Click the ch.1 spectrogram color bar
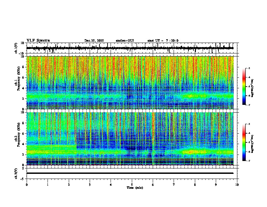This screenshot has width=267, height=207. tap(244, 87)
